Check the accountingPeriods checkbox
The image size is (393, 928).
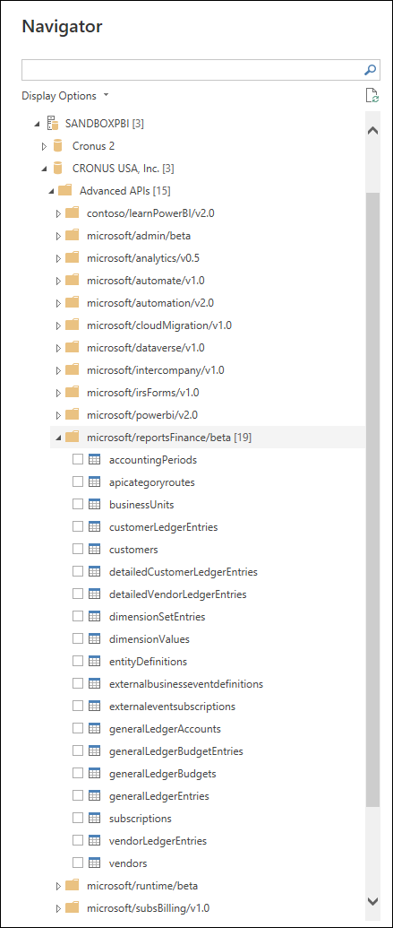[78, 460]
